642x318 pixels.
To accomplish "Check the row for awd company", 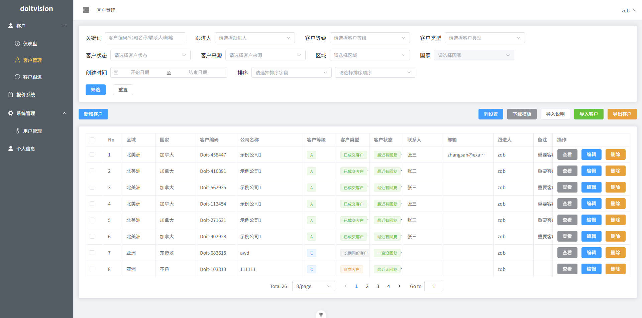I will click(92, 253).
